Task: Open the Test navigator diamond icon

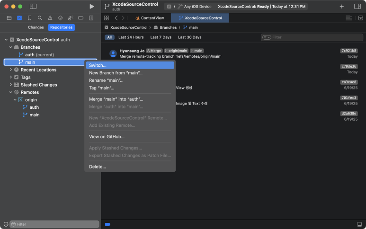Action: coord(60,18)
